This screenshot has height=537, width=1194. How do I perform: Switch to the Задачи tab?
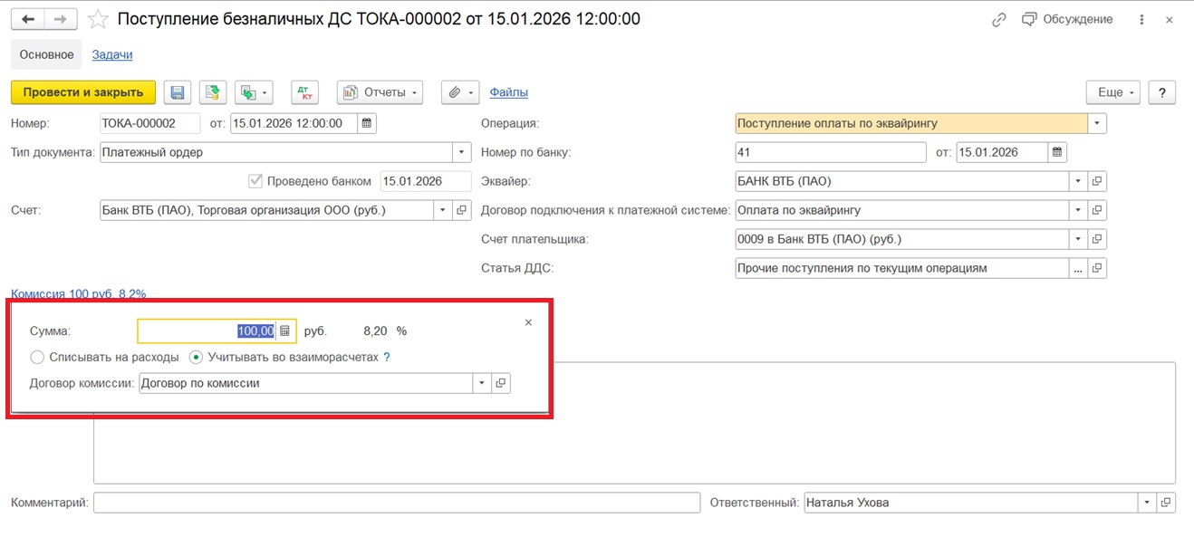pos(112,54)
